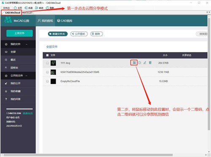Open the 文件(F) menu

[x=6, y=8]
